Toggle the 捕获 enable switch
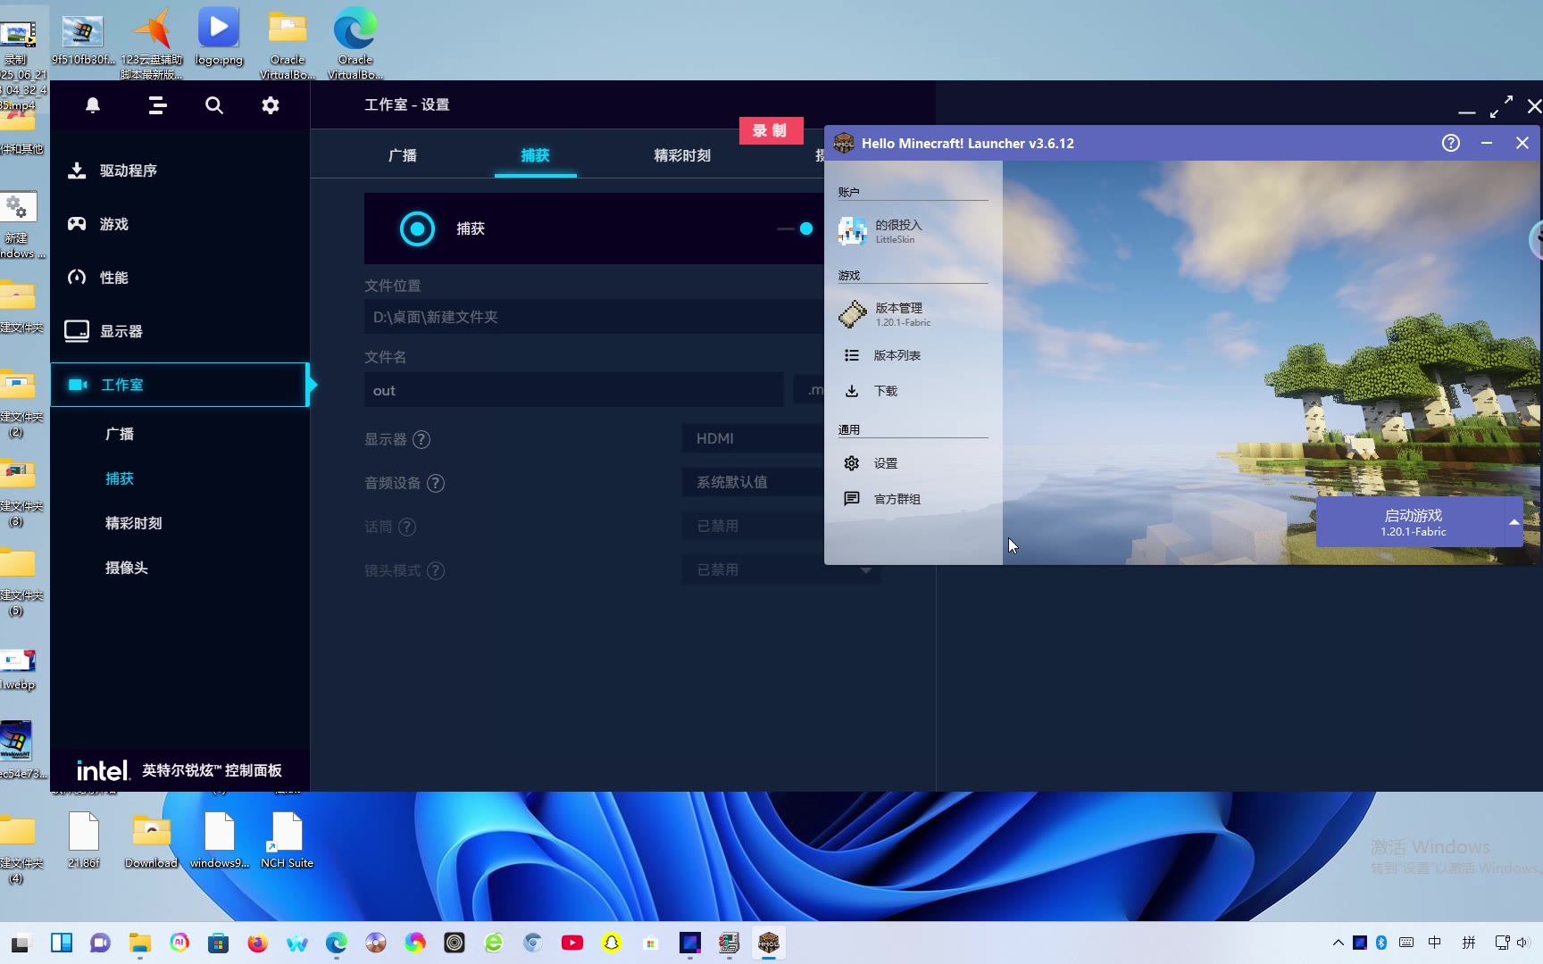 pos(795,229)
